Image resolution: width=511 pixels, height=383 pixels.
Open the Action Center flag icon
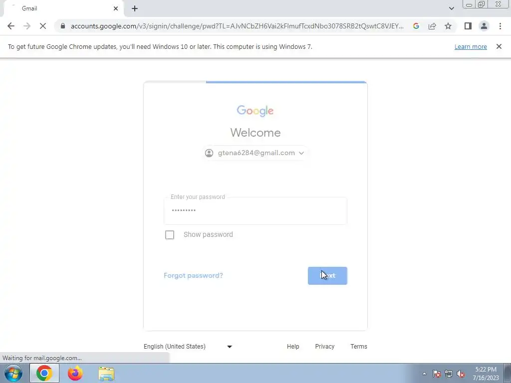[x=437, y=374]
